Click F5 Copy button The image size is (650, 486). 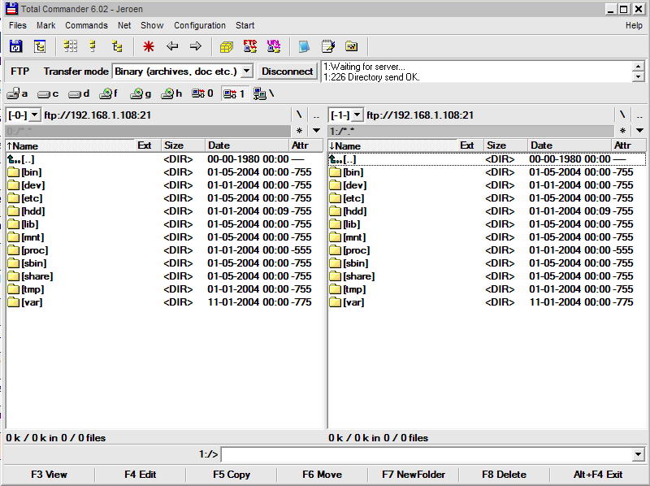(x=232, y=475)
